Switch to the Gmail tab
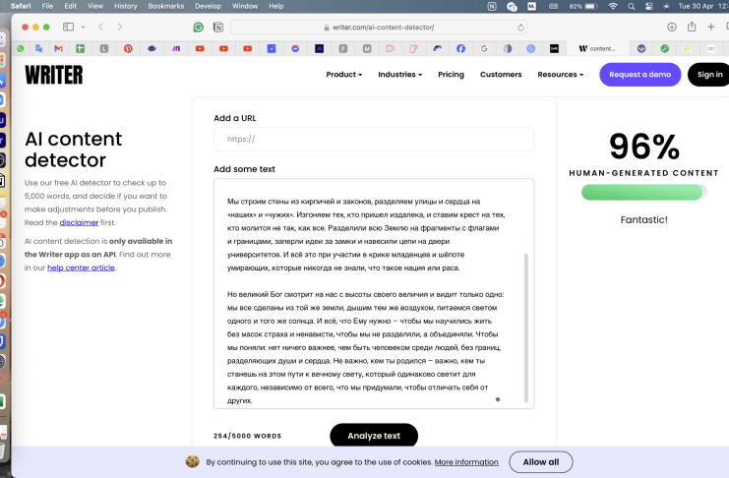729x478 pixels. click(59, 48)
